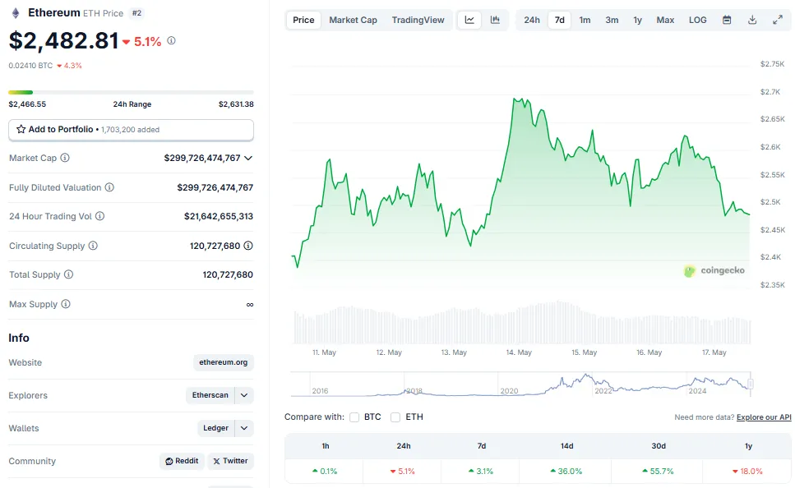Select 3m time range
The image size is (795, 488).
612,20
